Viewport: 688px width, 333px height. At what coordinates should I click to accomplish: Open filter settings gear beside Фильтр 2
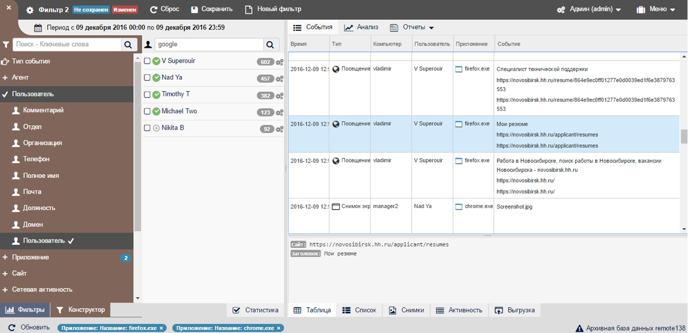point(30,10)
